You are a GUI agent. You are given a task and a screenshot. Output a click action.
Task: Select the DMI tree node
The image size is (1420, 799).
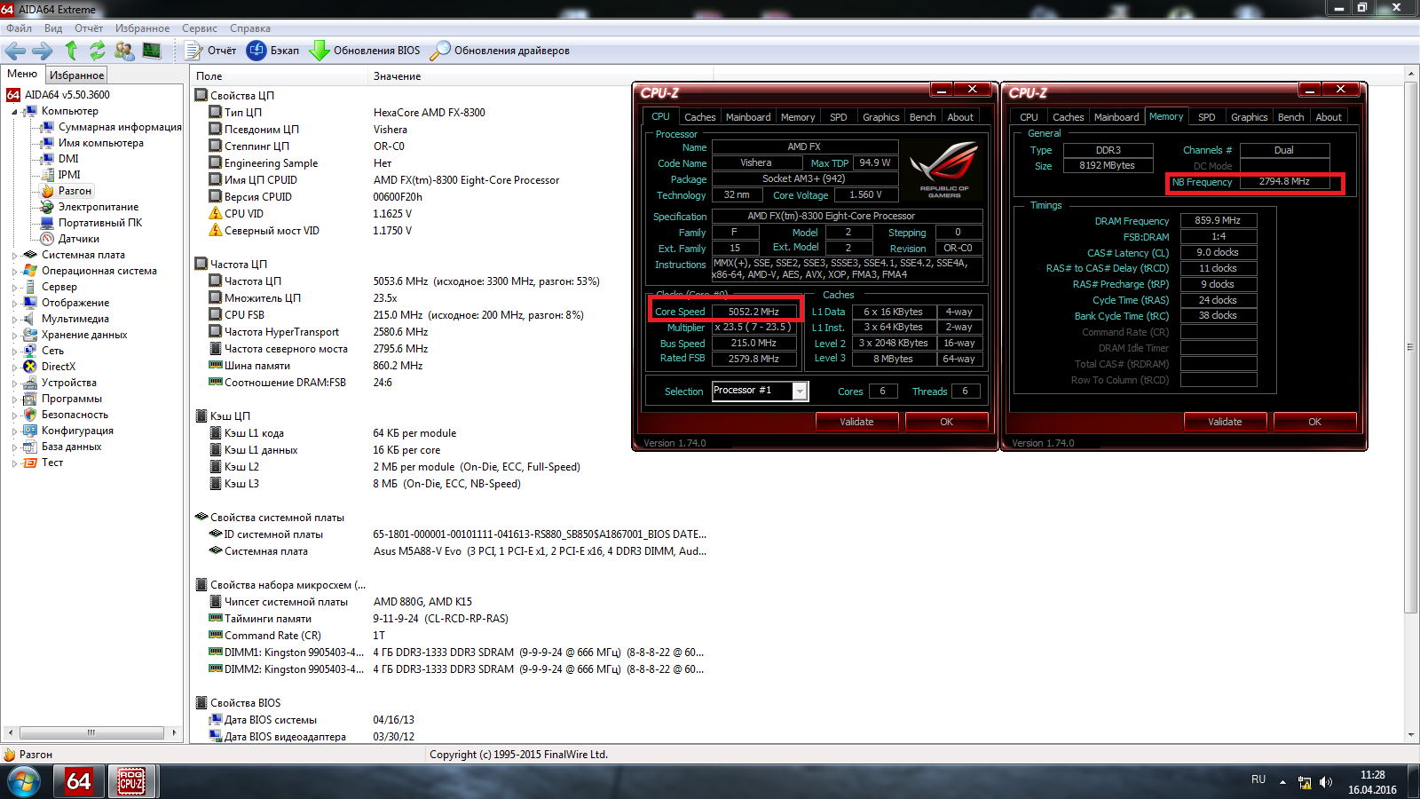tap(68, 159)
